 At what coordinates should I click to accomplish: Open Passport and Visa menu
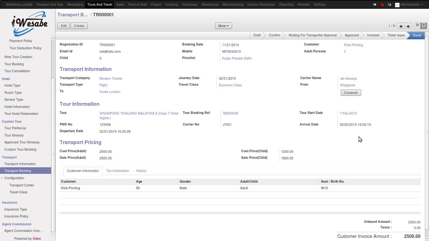(x=50, y=5)
